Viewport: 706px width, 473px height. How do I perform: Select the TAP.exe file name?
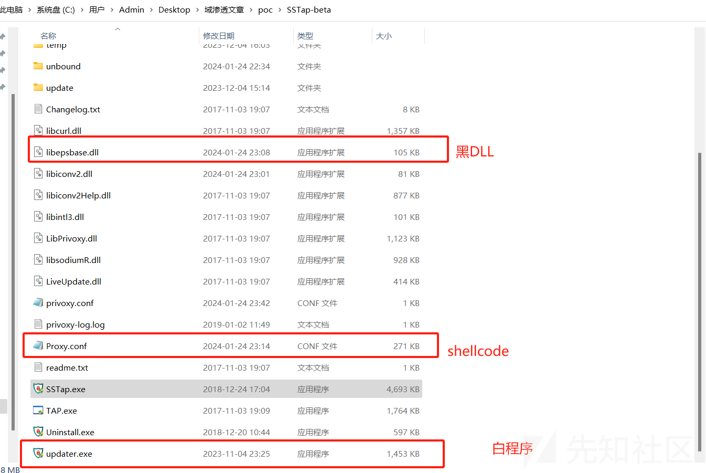[x=61, y=411]
